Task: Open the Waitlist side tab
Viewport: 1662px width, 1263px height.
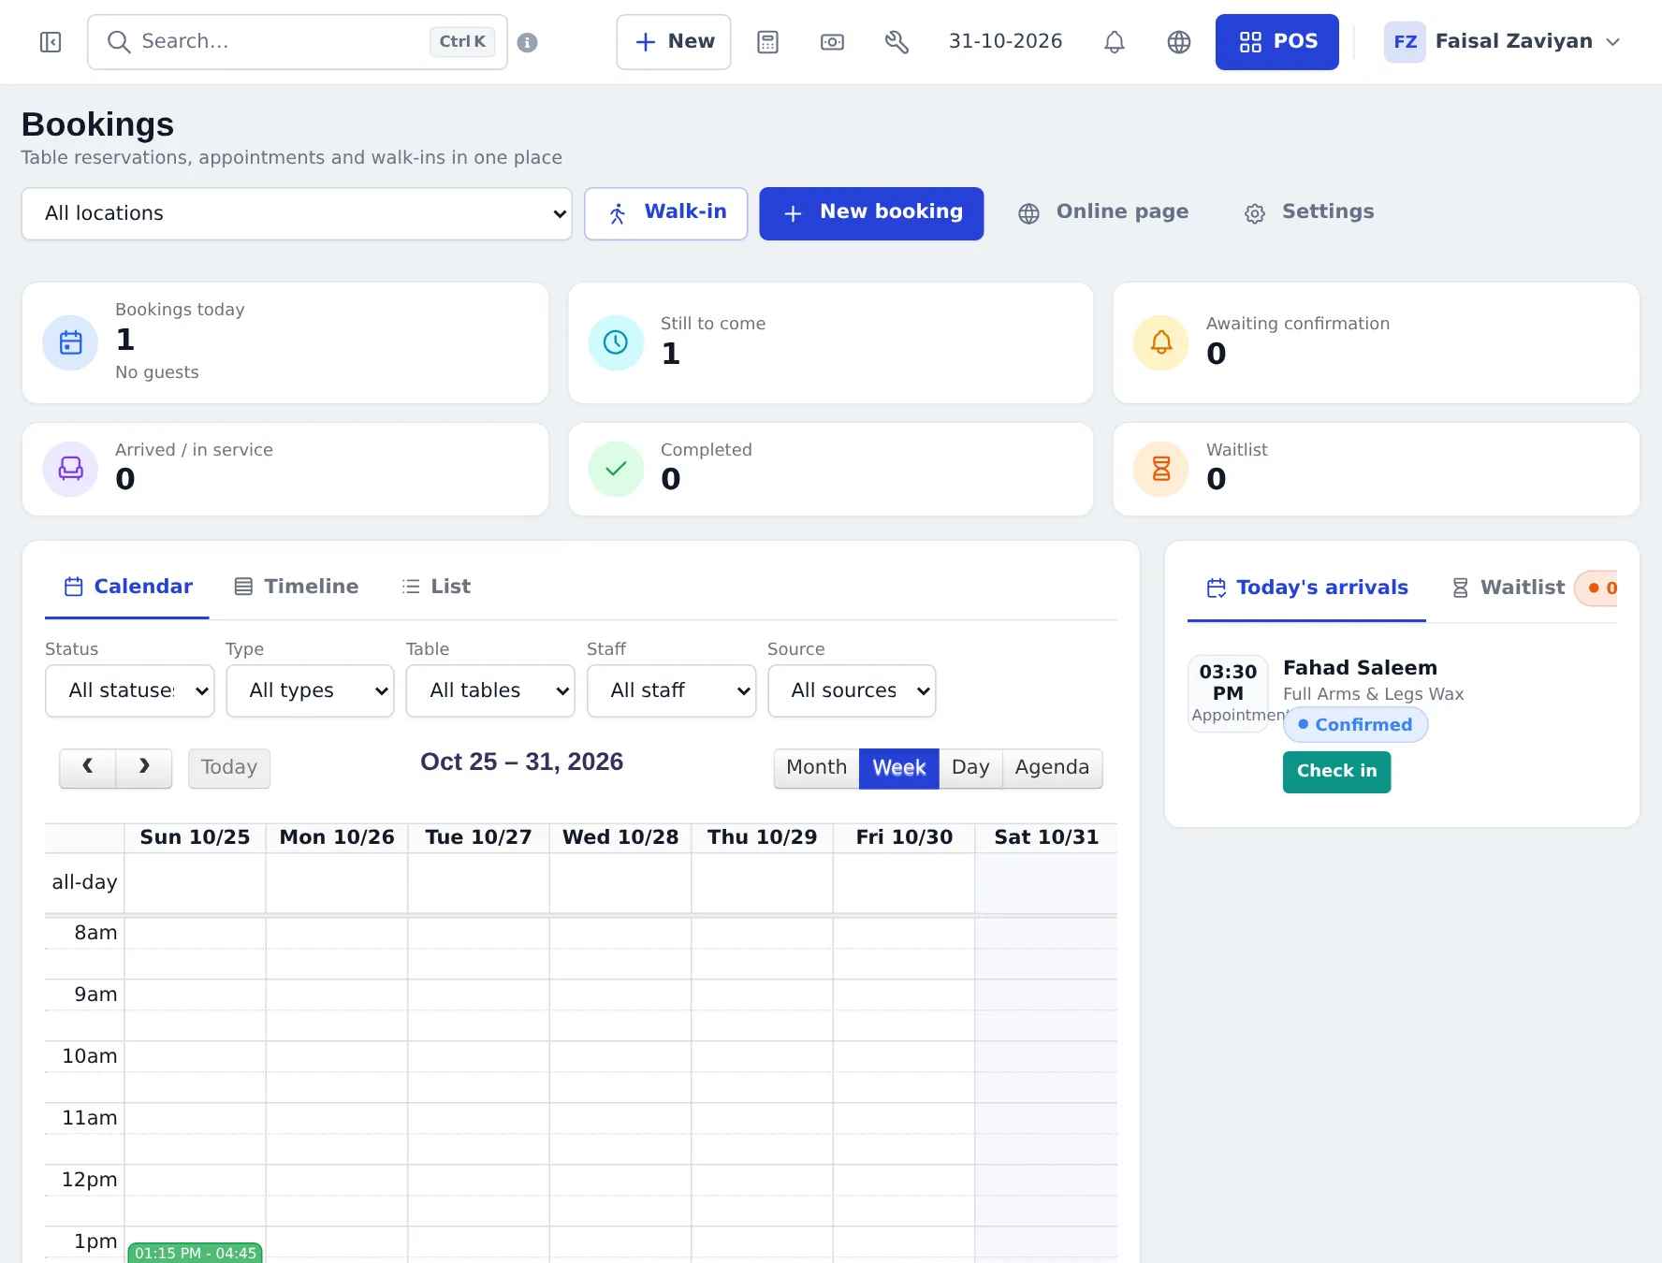Action: coord(1508,588)
